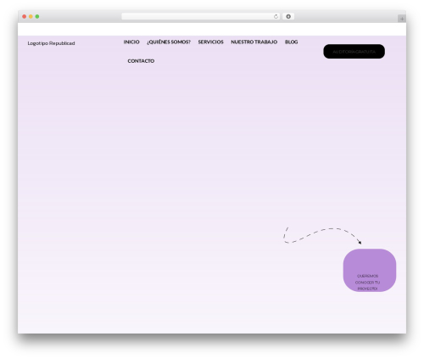Go to the ¿QUIÉNES SOMOS? page

click(x=169, y=42)
